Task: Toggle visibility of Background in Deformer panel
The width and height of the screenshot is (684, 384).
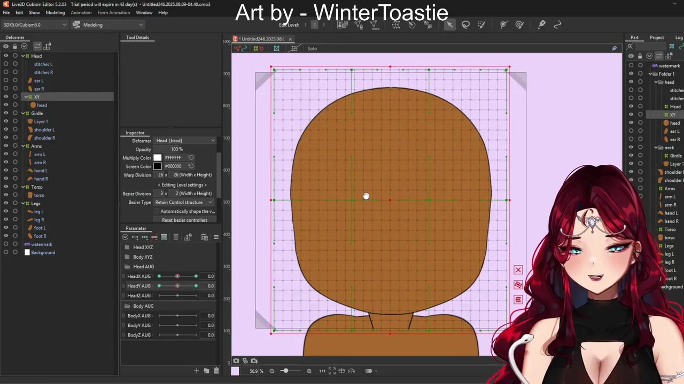Action: click(6, 252)
